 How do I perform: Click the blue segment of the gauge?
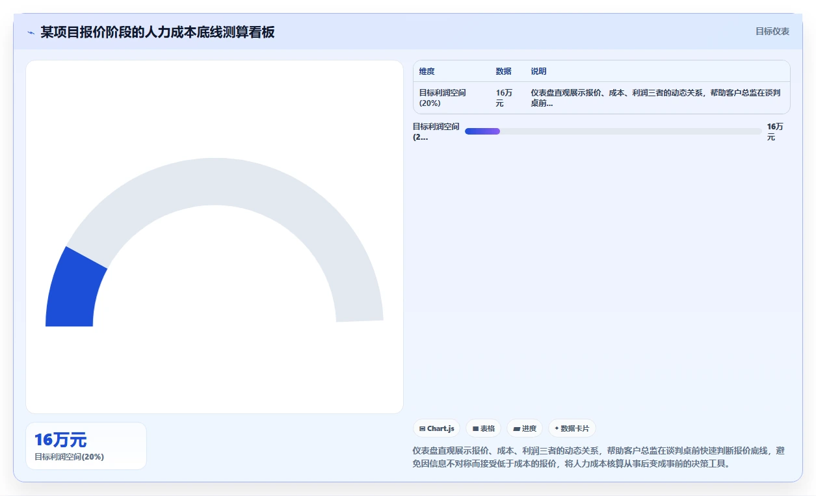pyautogui.click(x=75, y=289)
